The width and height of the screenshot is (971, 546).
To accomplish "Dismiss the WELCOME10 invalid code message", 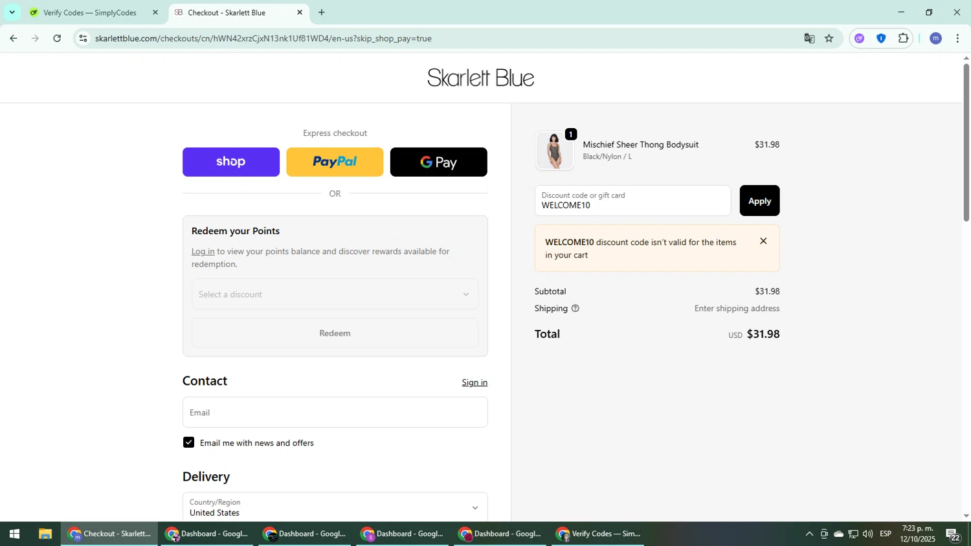I will pyautogui.click(x=763, y=241).
